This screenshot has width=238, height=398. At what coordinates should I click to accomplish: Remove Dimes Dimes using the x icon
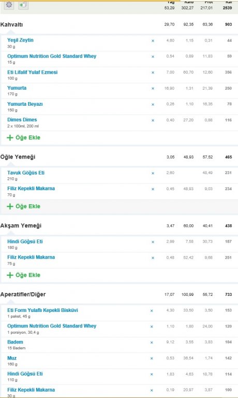click(153, 120)
